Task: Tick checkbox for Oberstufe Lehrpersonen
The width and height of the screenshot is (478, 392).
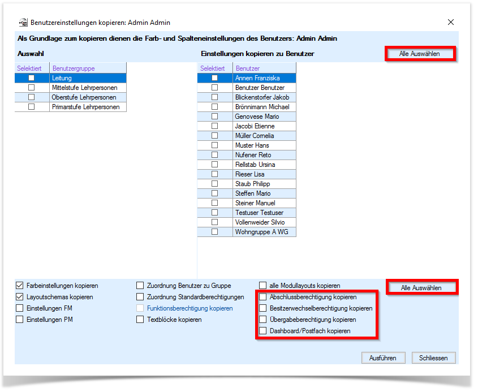Action: pos(32,97)
